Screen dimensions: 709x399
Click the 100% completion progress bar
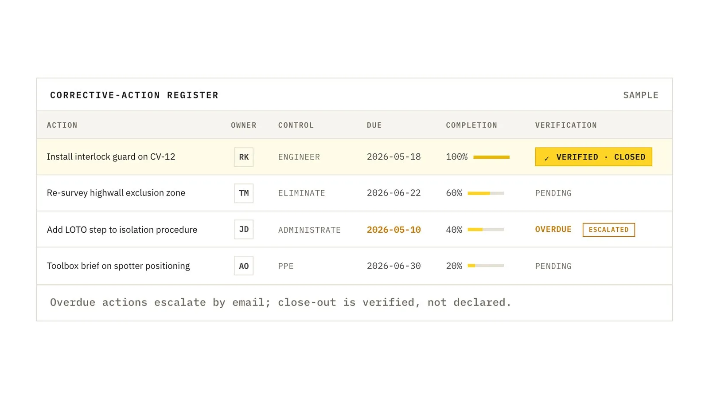pyautogui.click(x=491, y=157)
